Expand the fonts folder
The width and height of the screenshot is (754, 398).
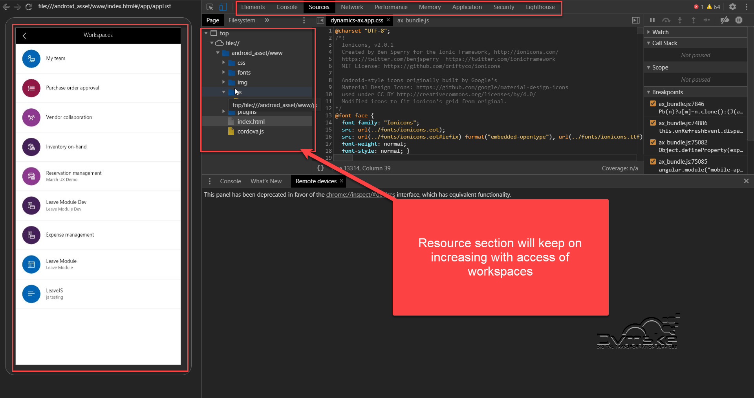(x=224, y=73)
